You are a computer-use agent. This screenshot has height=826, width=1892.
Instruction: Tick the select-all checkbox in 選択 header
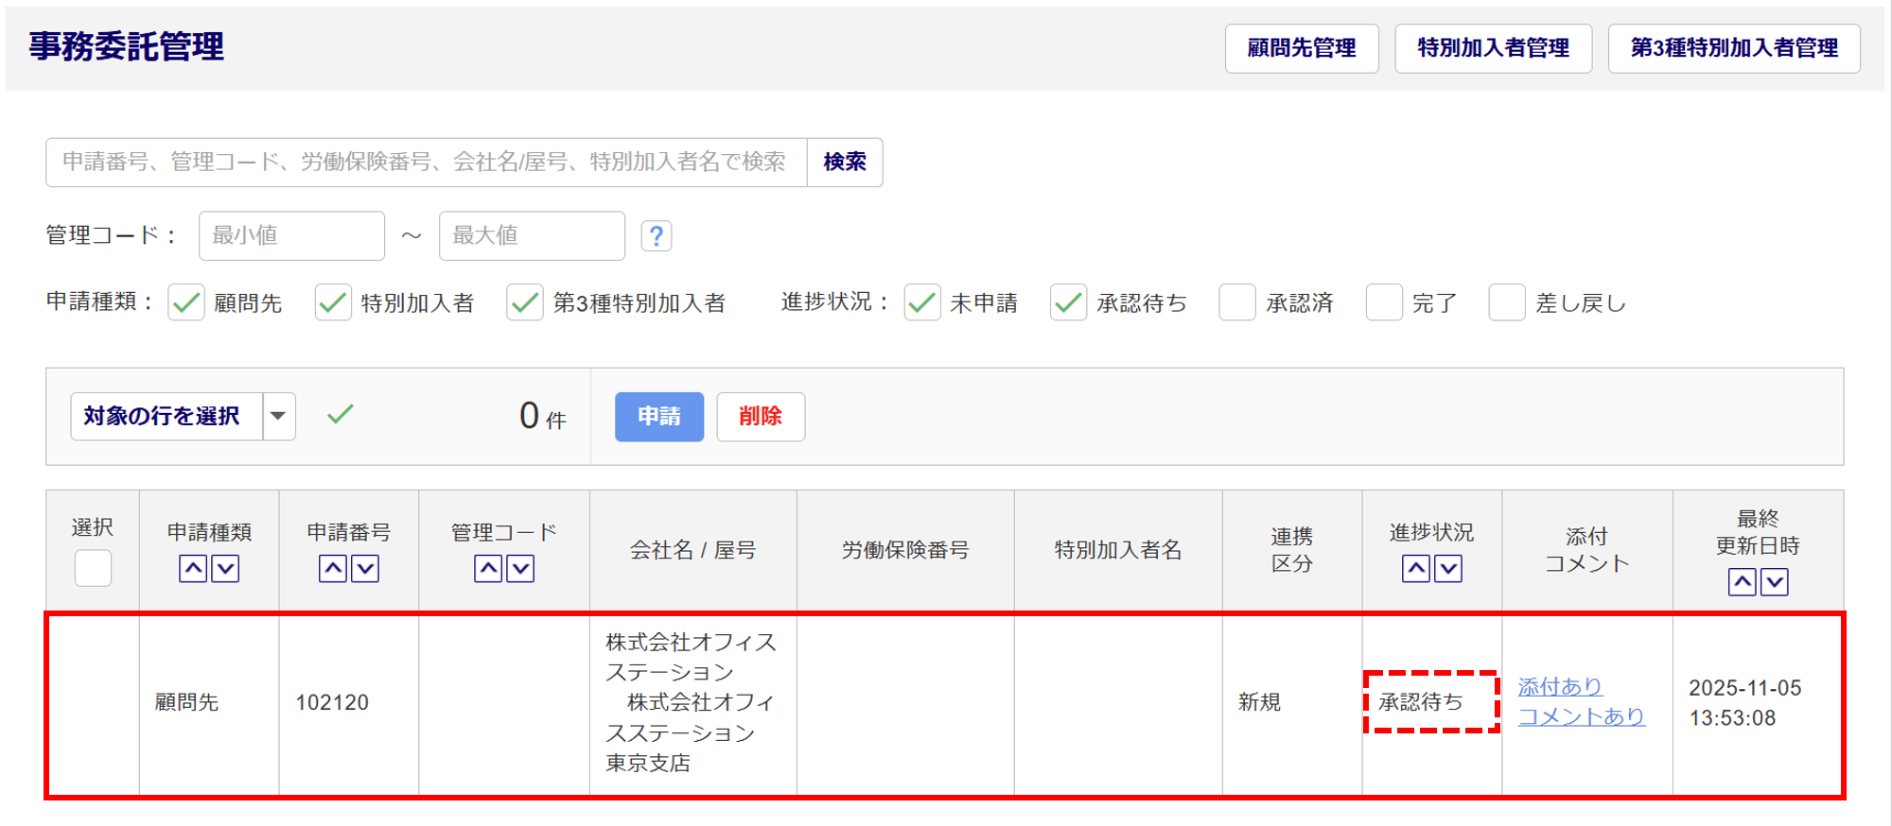tap(93, 568)
